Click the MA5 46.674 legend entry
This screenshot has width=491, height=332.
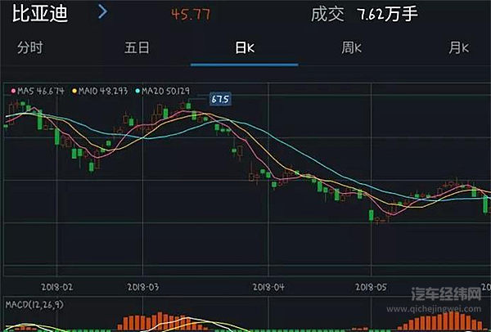coord(38,91)
